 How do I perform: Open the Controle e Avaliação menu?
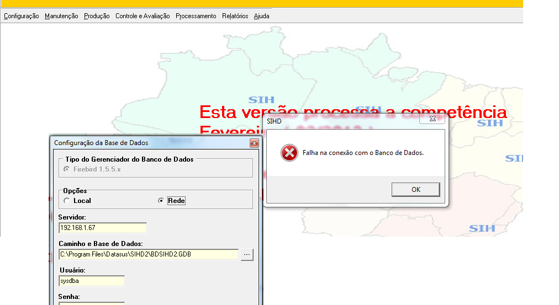tap(143, 16)
